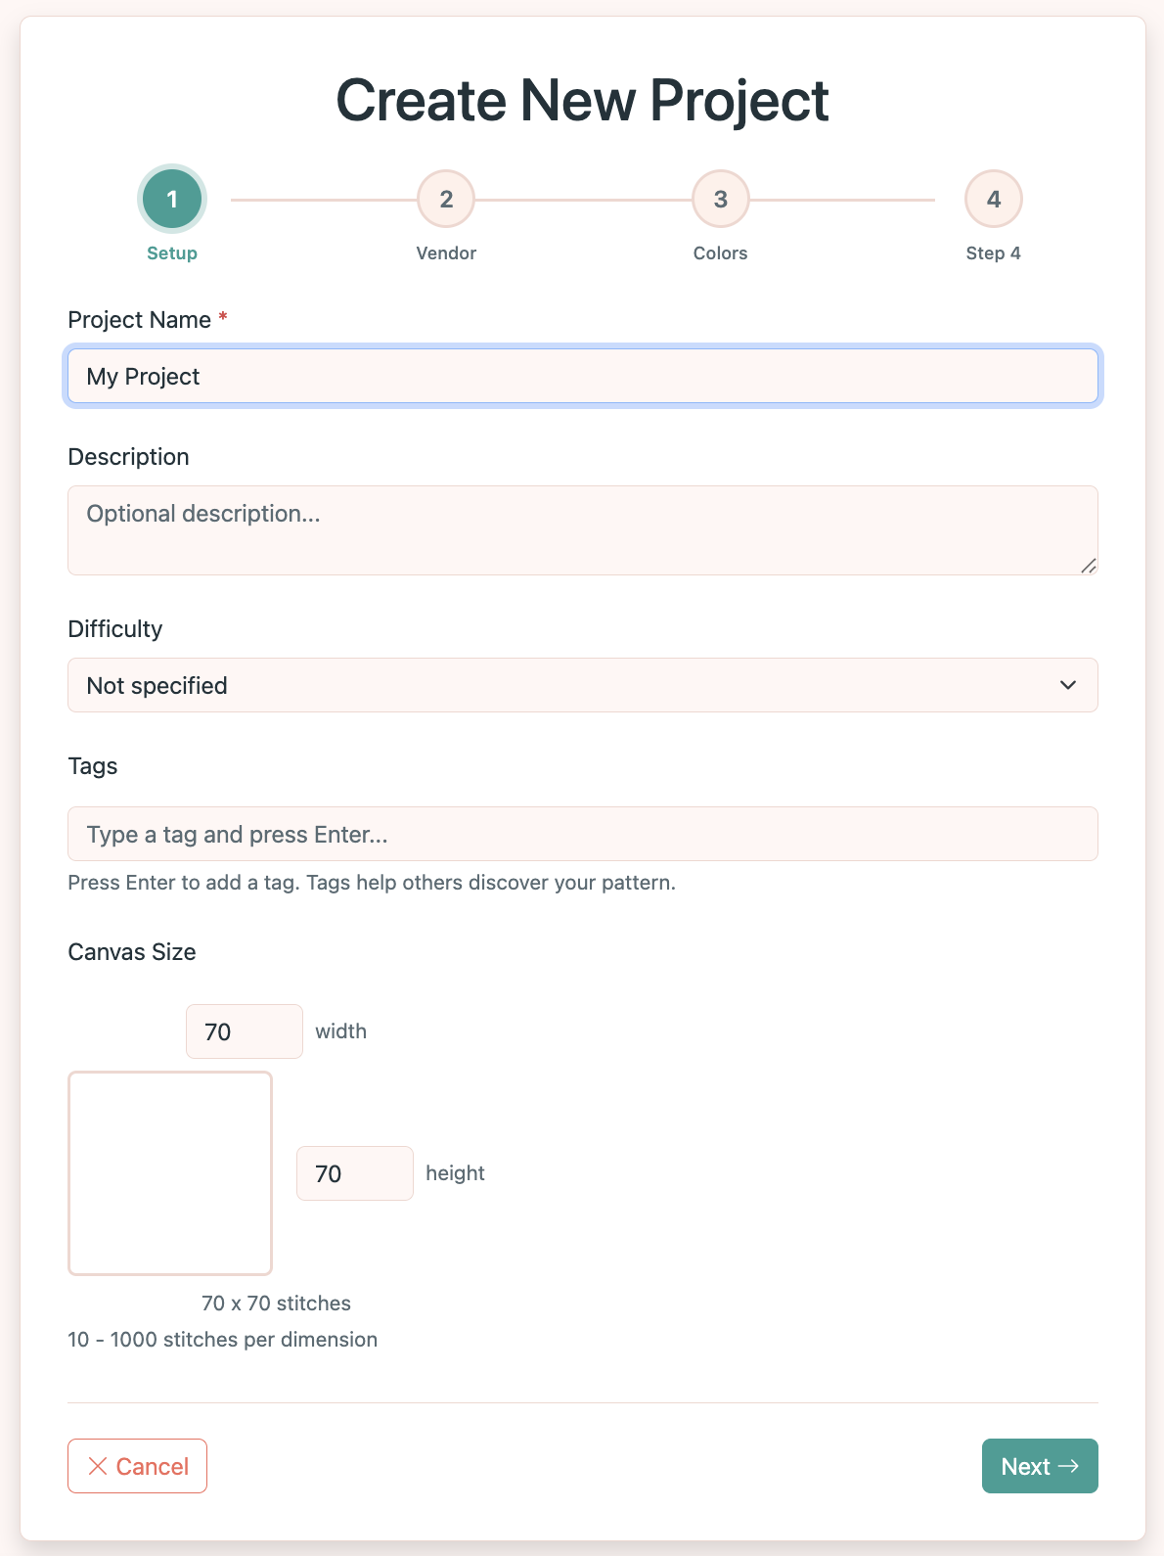This screenshot has height=1556, width=1164.
Task: Select the Step 4 circle
Action: point(993,198)
